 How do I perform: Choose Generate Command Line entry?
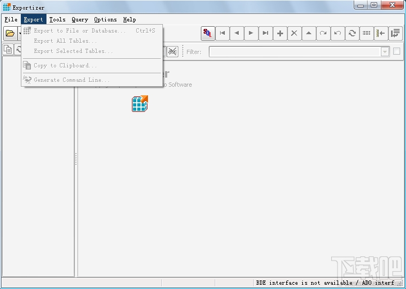pos(92,80)
